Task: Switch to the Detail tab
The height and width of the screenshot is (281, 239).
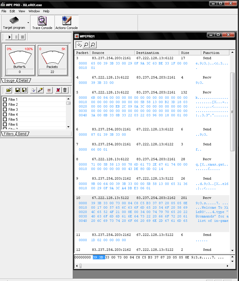Action: pos(23,81)
